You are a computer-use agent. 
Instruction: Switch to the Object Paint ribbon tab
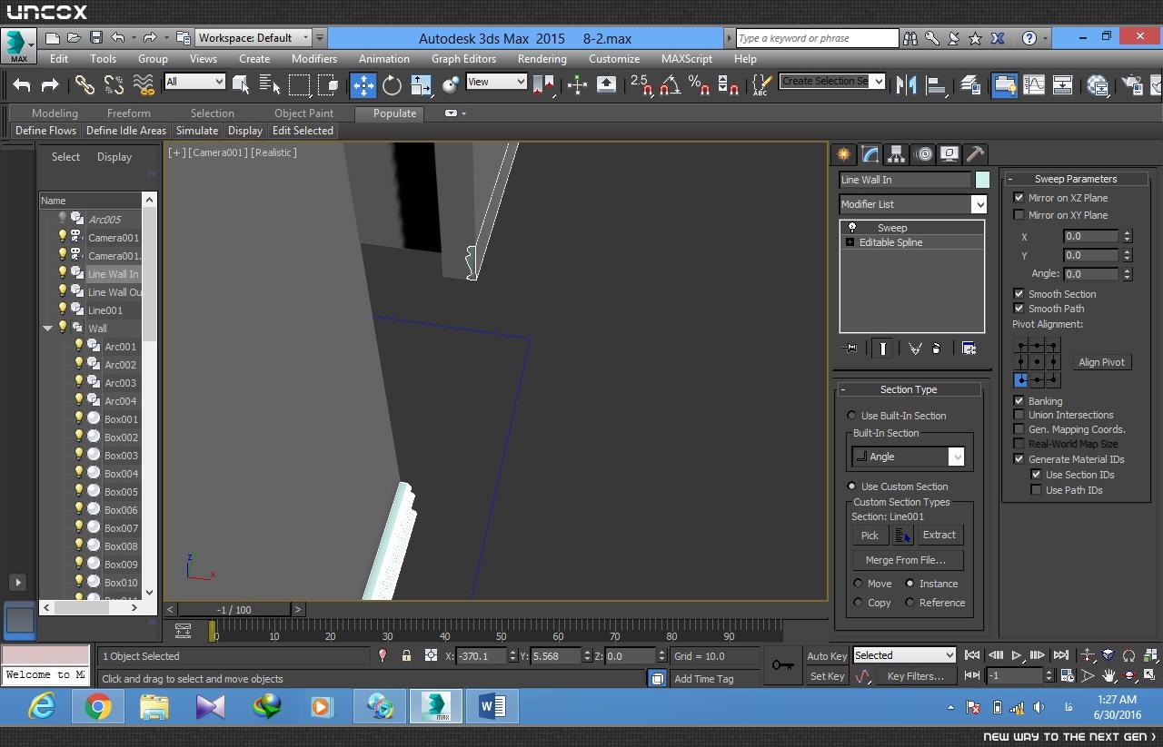click(303, 113)
